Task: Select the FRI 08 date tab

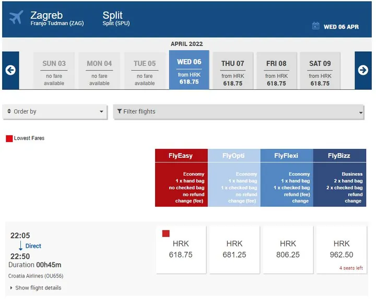Action: pyautogui.click(x=276, y=71)
